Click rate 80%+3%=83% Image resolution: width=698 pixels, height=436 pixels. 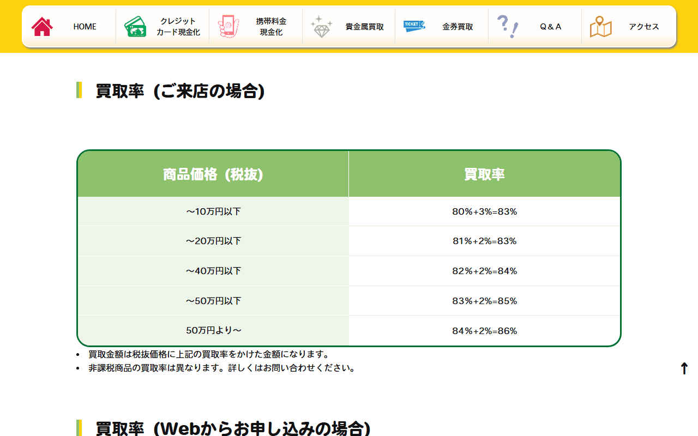pyautogui.click(x=484, y=211)
